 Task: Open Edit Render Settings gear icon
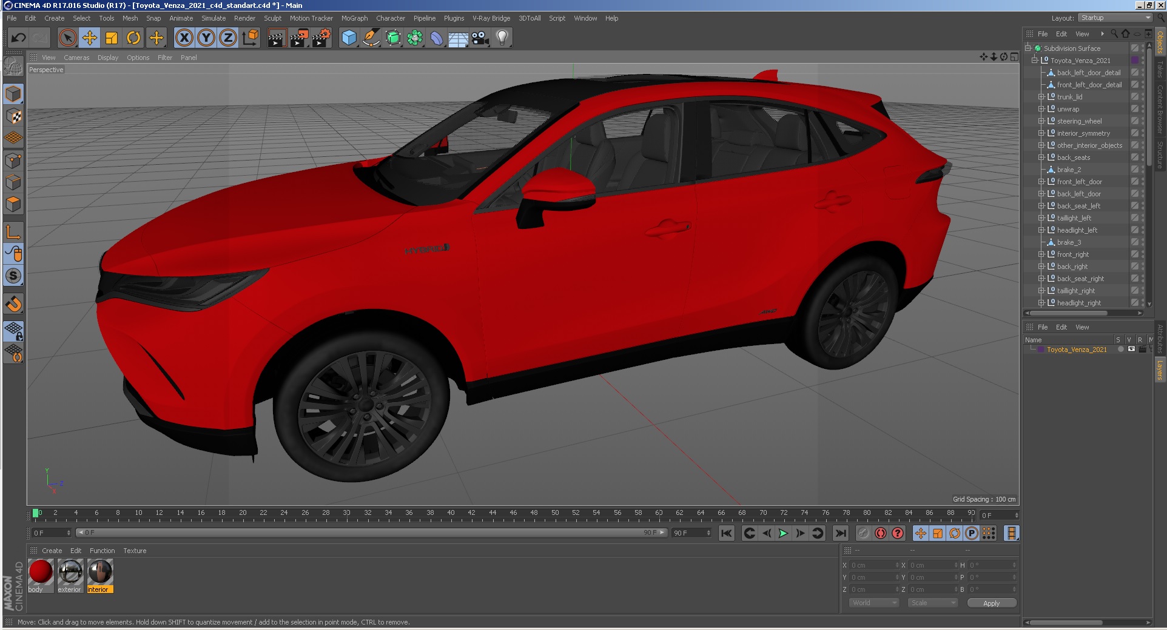(321, 38)
